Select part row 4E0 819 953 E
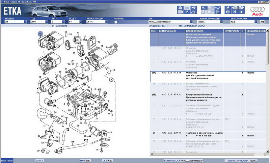 click(x=208, y=98)
